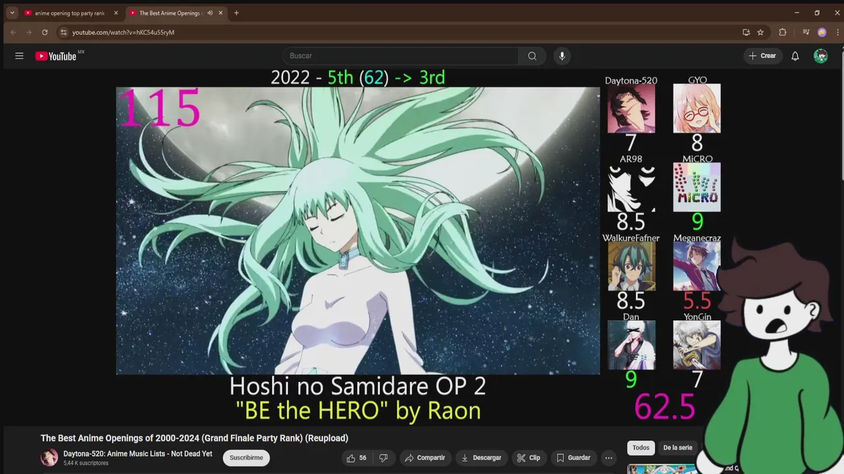Viewport: 844px width, 474px height.
Task: Open the notifications bell
Action: pyautogui.click(x=795, y=56)
